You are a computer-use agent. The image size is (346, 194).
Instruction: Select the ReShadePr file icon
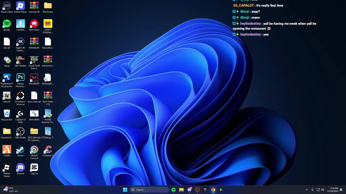click(48, 79)
